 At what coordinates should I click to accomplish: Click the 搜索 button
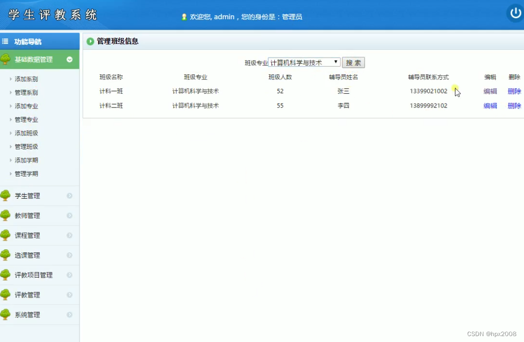click(353, 62)
